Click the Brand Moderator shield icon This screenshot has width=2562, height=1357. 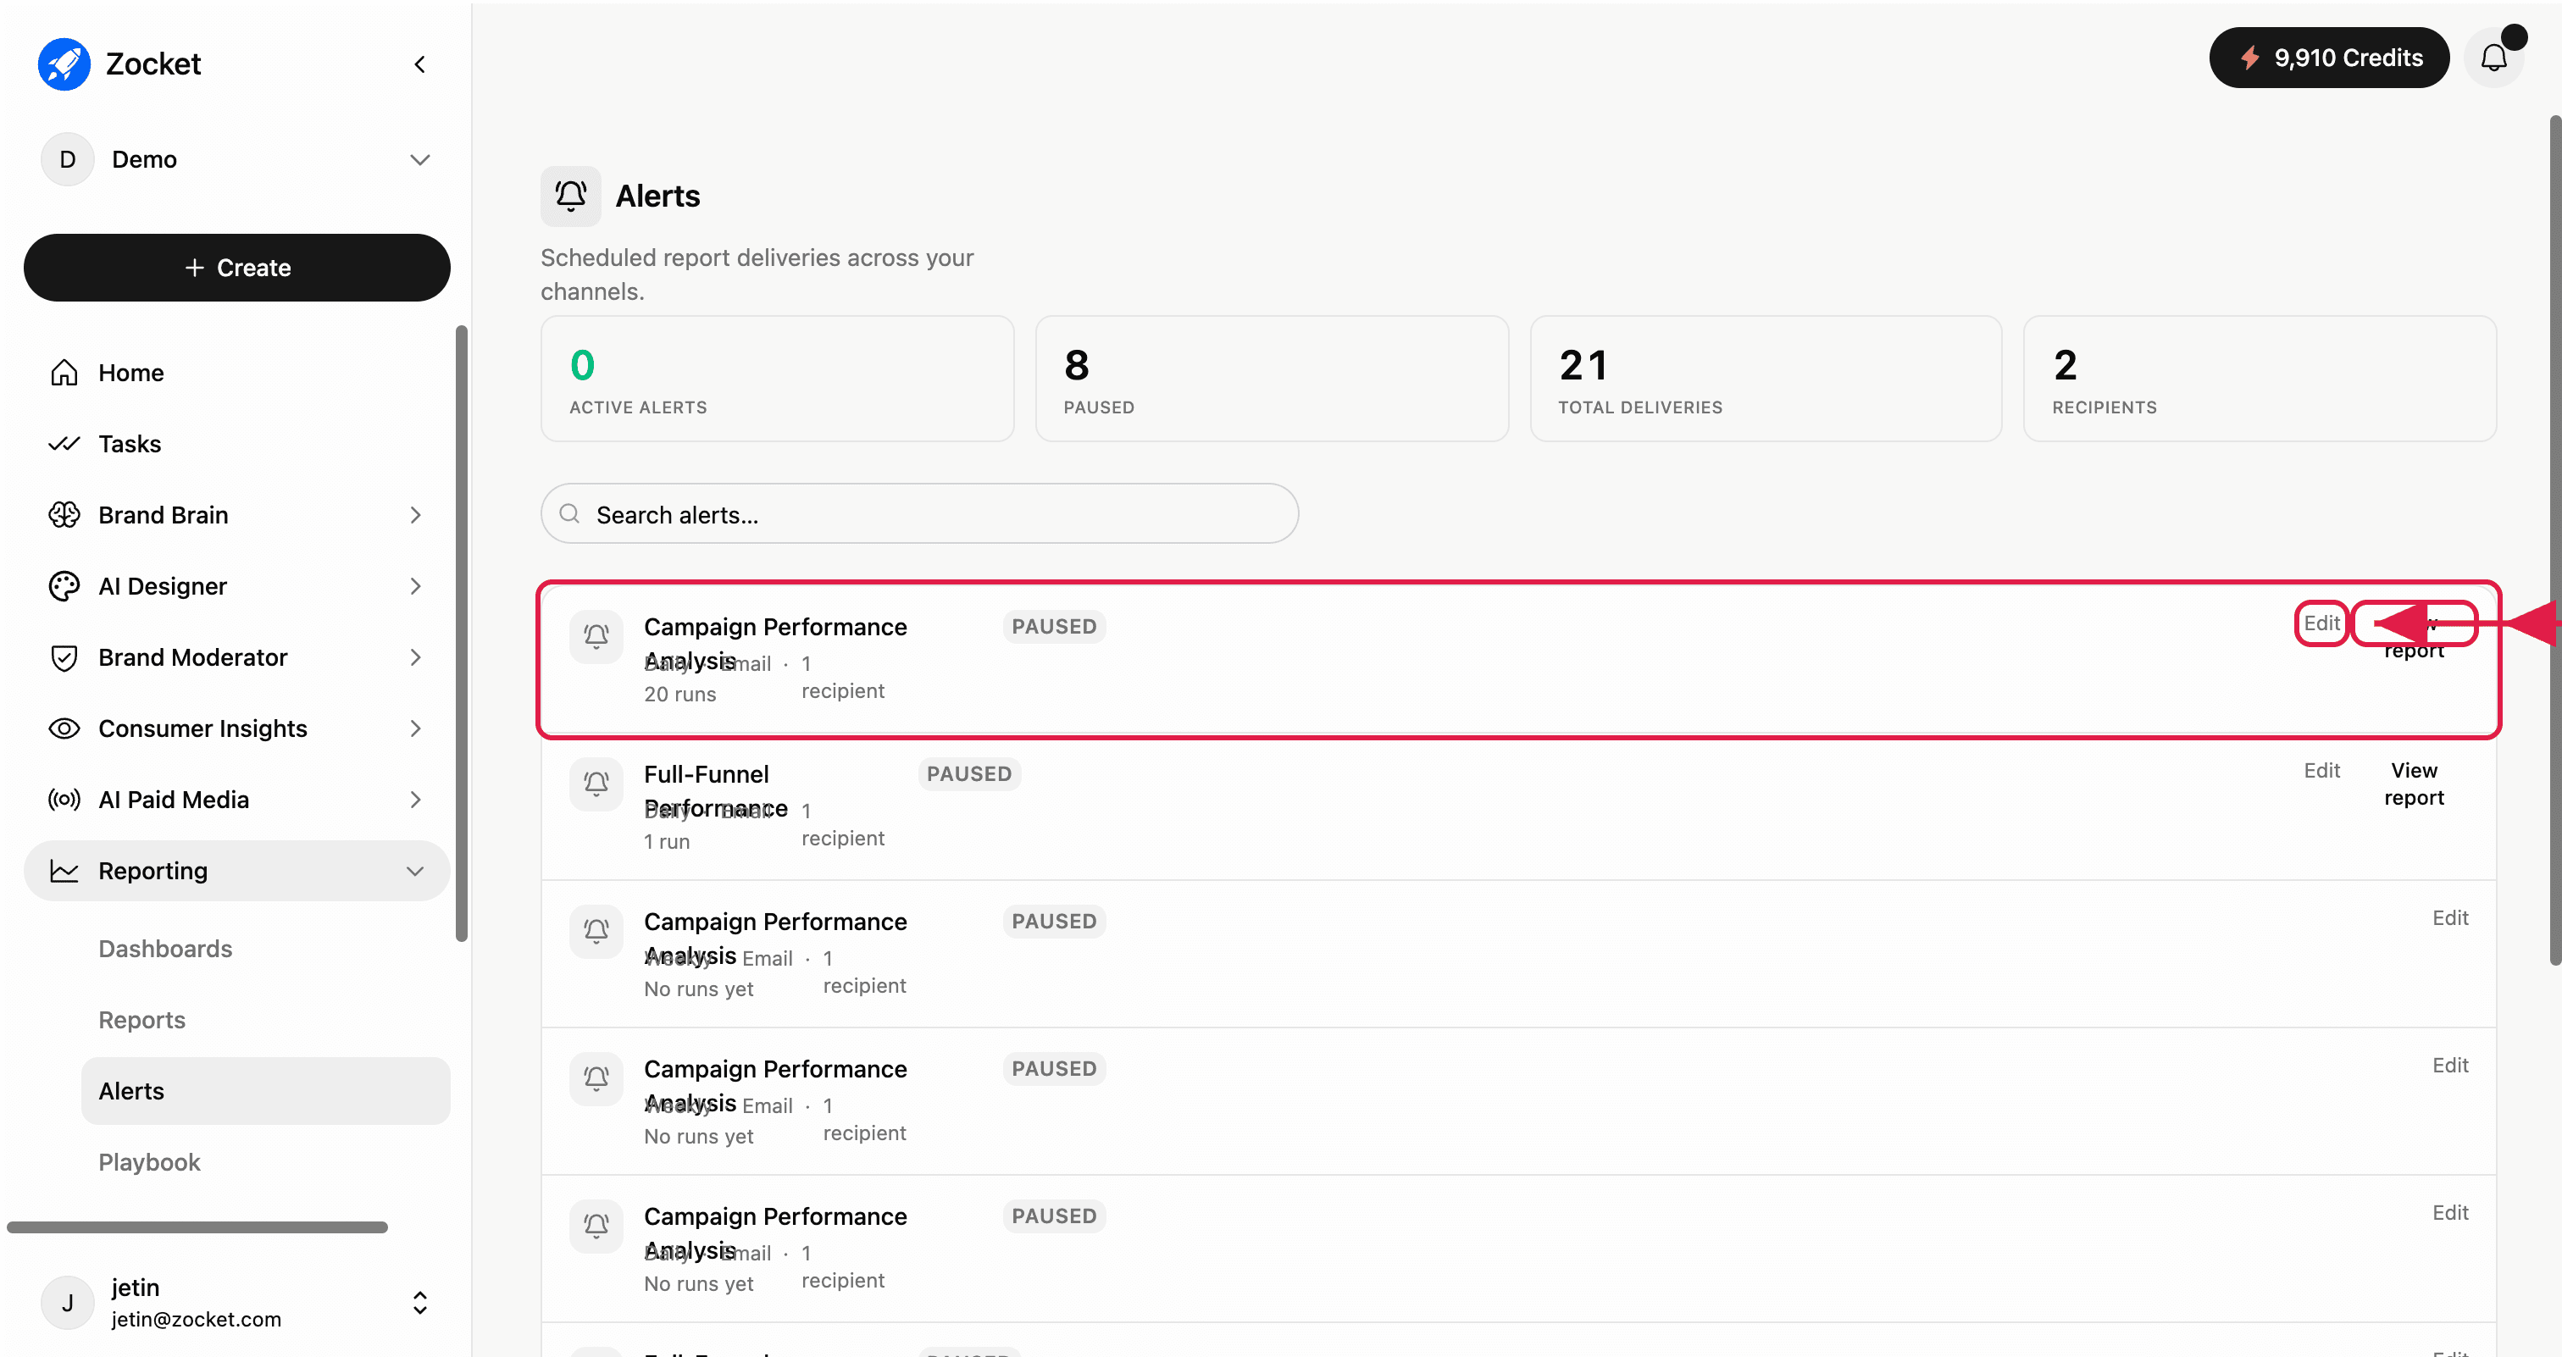[64, 657]
